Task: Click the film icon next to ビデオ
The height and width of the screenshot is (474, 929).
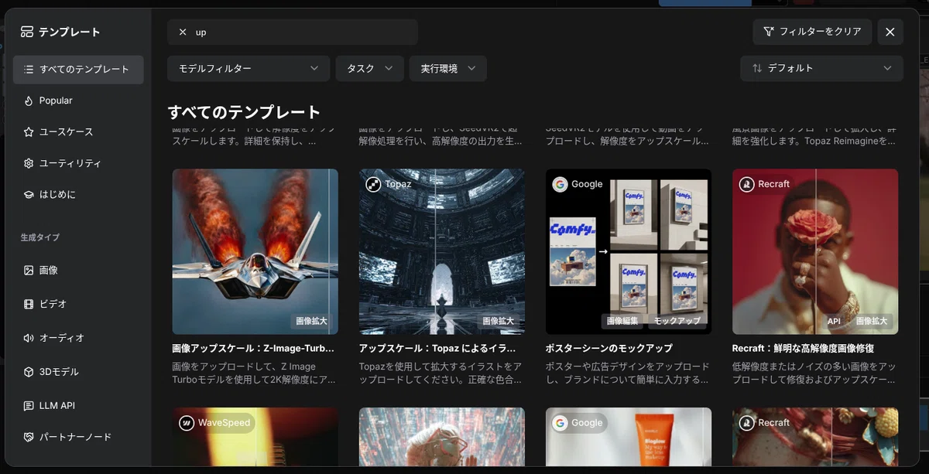Action: coord(29,304)
